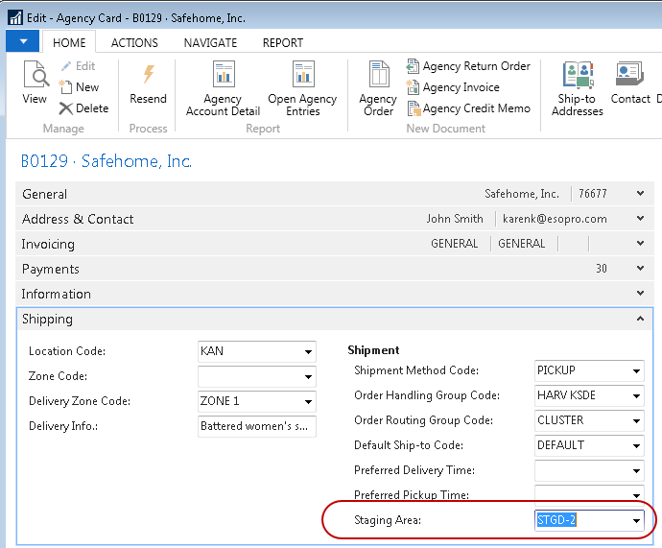Open the Shipment Method Code dropdown
This screenshot has height=548, width=662.
636,370
